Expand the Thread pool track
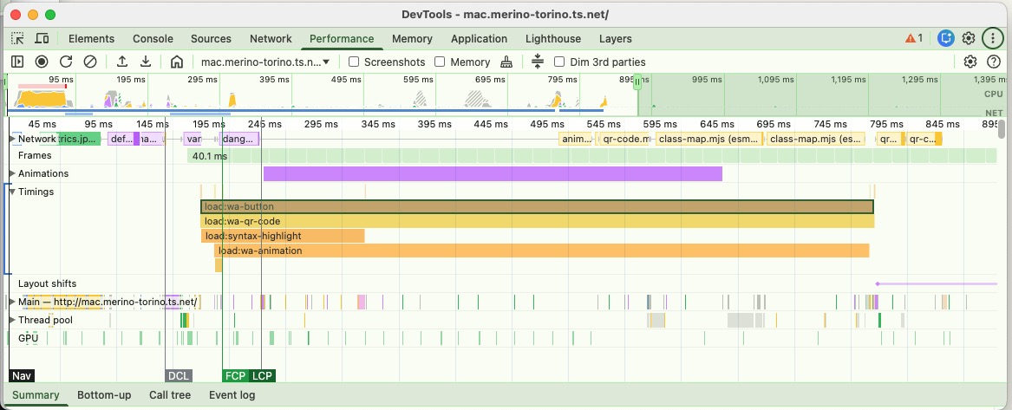The width and height of the screenshot is (1012, 410). [13, 320]
